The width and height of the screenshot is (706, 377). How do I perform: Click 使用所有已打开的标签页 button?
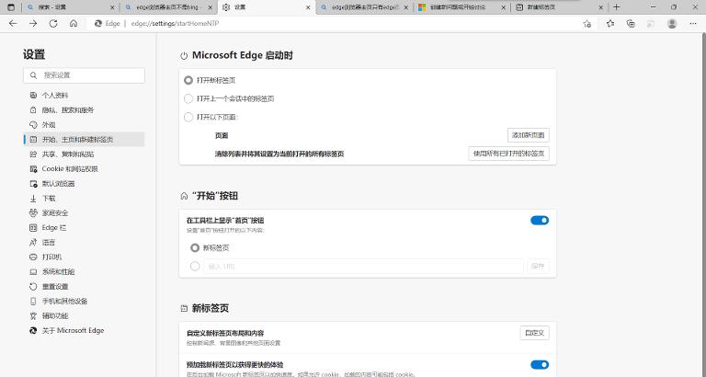pos(508,154)
